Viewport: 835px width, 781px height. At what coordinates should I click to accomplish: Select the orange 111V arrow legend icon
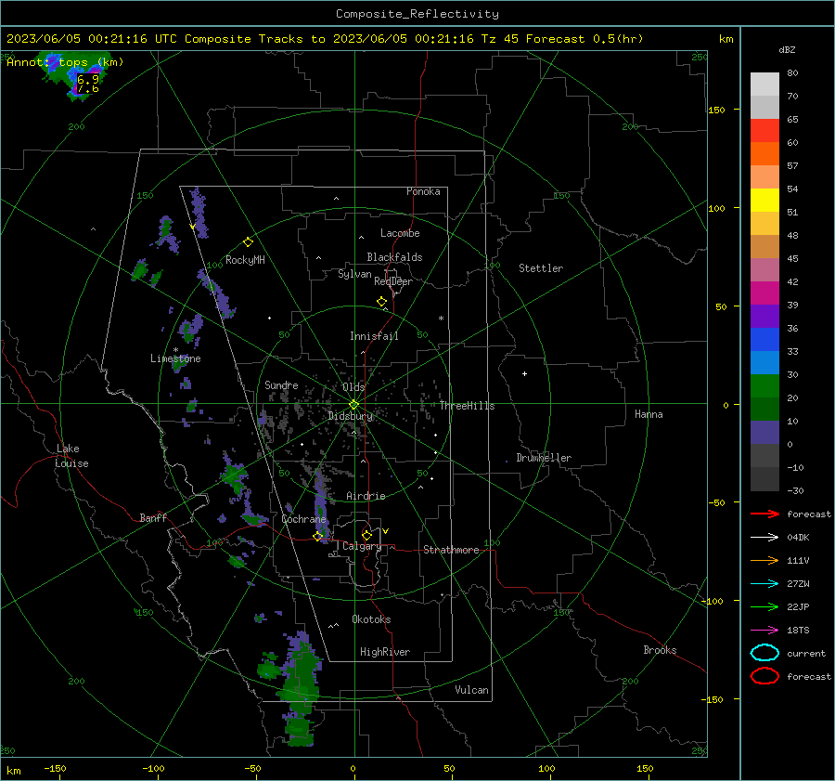(x=764, y=560)
